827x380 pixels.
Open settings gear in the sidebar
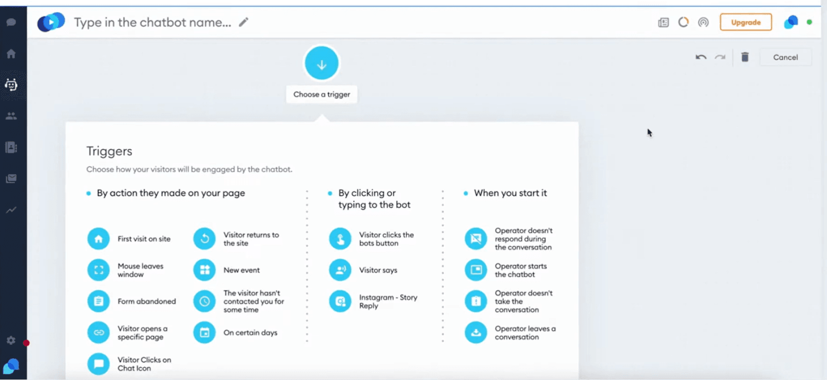point(11,341)
